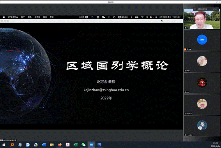Select the presenter's video thumbnail

202,19
